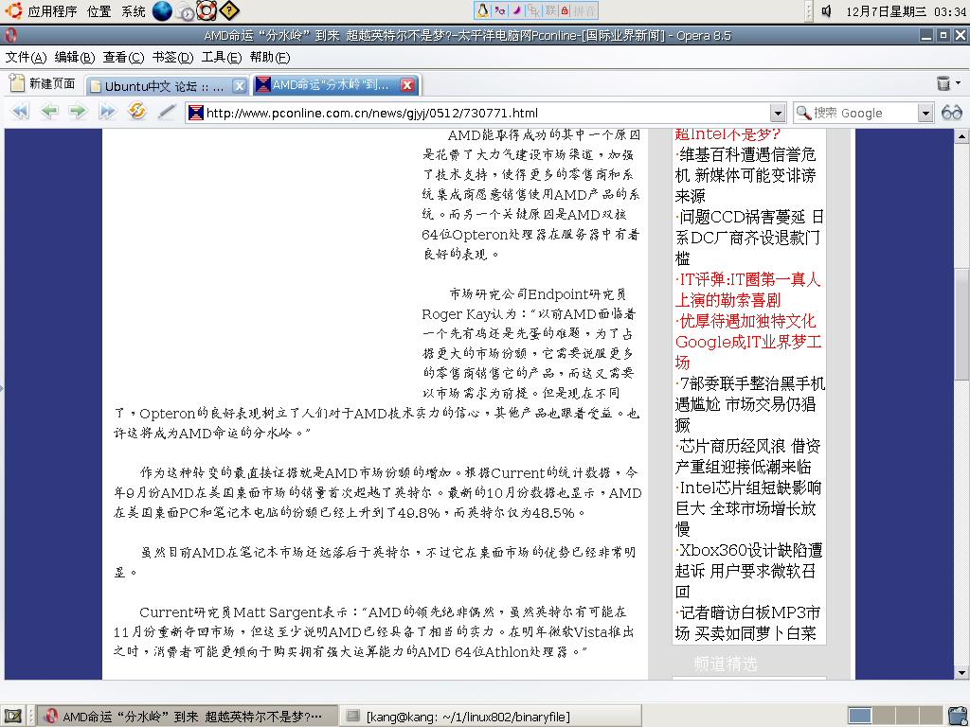Open the 7部委联手整治黑手机 link
This screenshot has height=727, width=970.
(750, 404)
